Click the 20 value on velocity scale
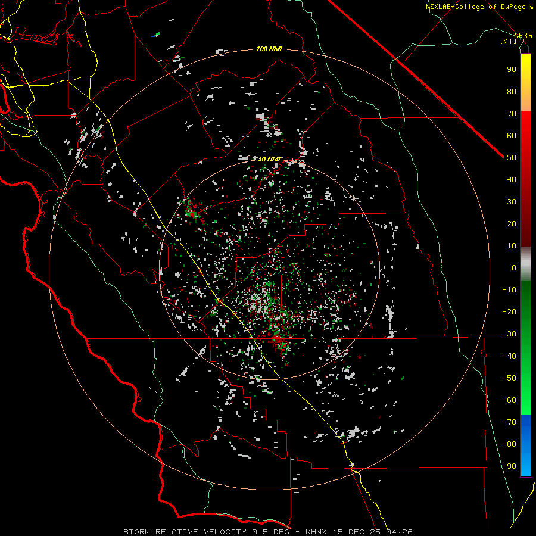Screen dimensions: 536x536 (x=512, y=223)
